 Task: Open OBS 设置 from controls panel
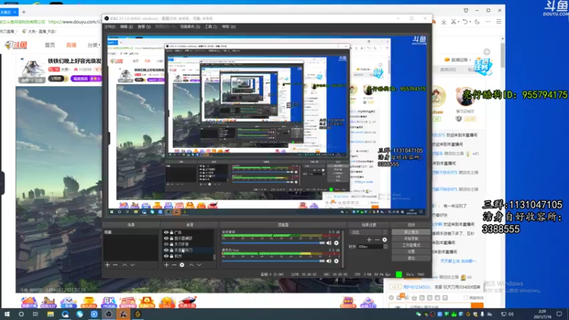pyautogui.click(x=411, y=252)
